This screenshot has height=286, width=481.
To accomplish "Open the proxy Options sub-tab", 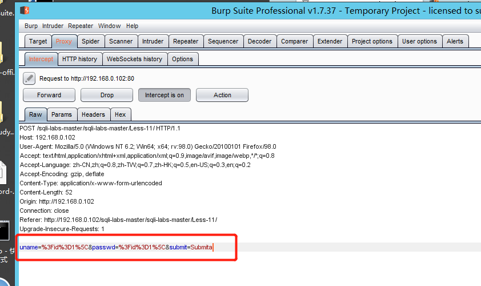I will coord(183,59).
